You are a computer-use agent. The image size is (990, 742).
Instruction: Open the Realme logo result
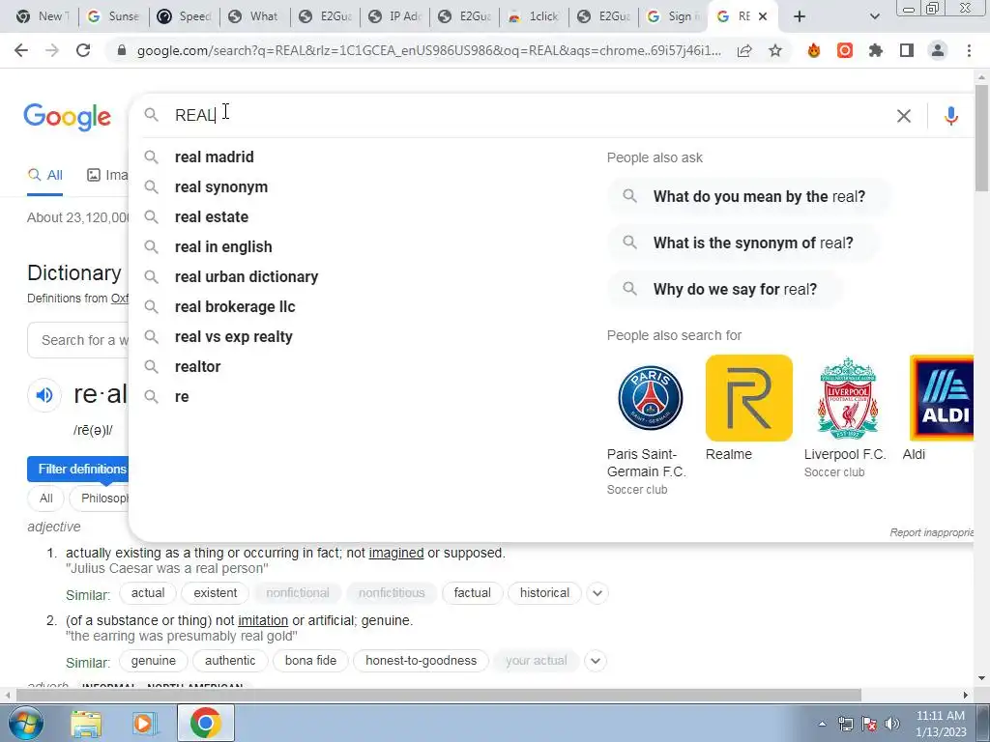pos(749,398)
